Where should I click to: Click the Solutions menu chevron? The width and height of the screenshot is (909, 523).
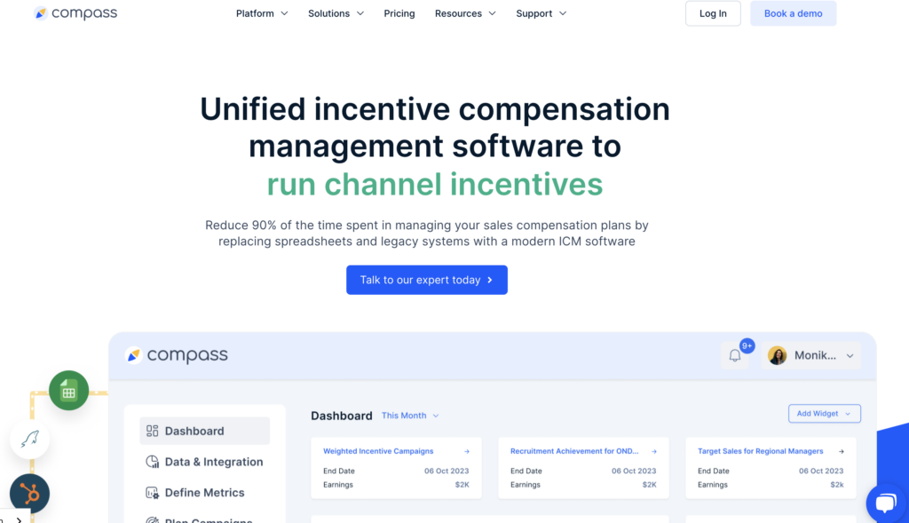point(360,13)
